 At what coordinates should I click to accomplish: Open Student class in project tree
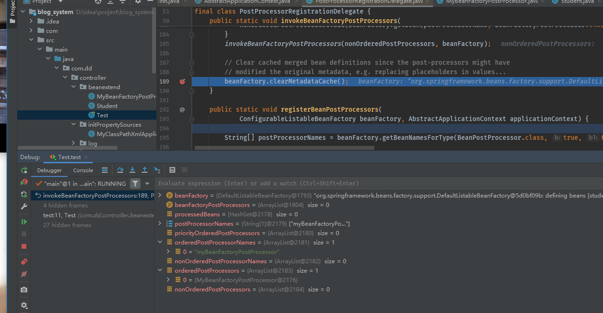point(107,106)
